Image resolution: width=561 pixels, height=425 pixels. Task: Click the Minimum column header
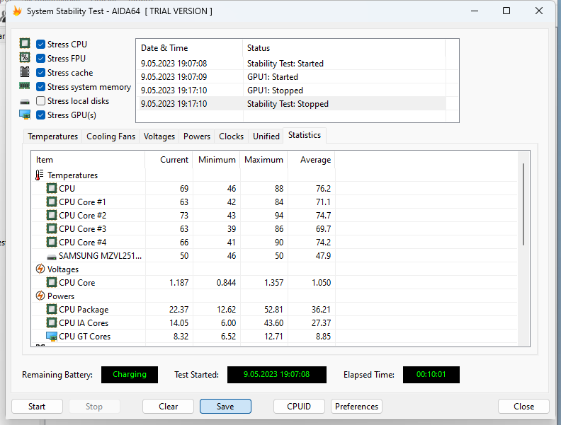pos(217,160)
